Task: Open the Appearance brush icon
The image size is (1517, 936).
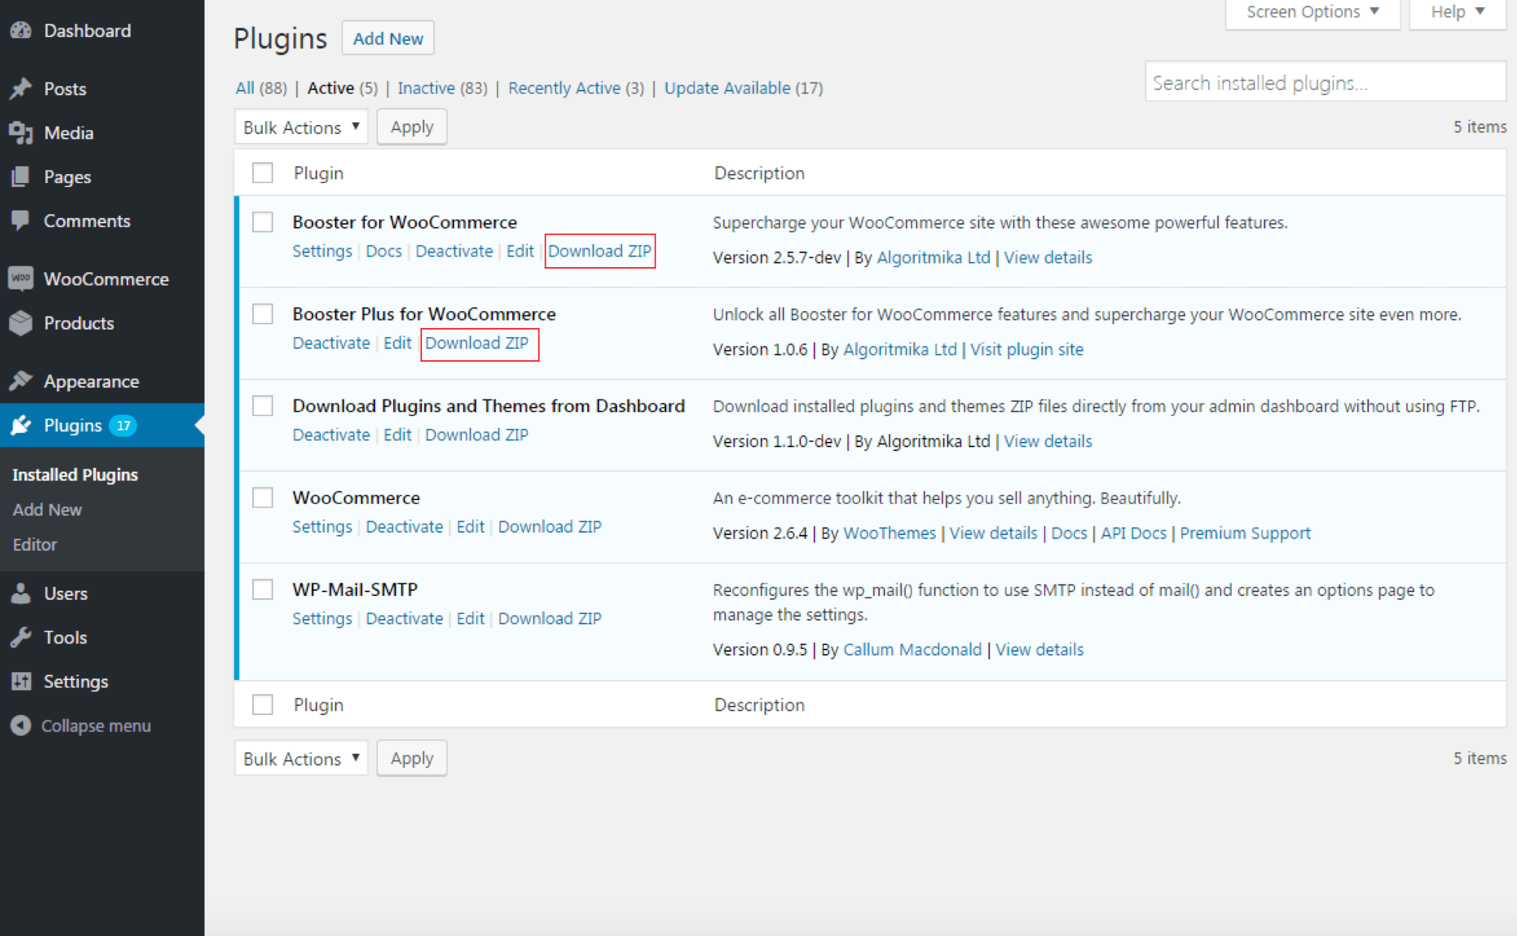Action: [22, 380]
